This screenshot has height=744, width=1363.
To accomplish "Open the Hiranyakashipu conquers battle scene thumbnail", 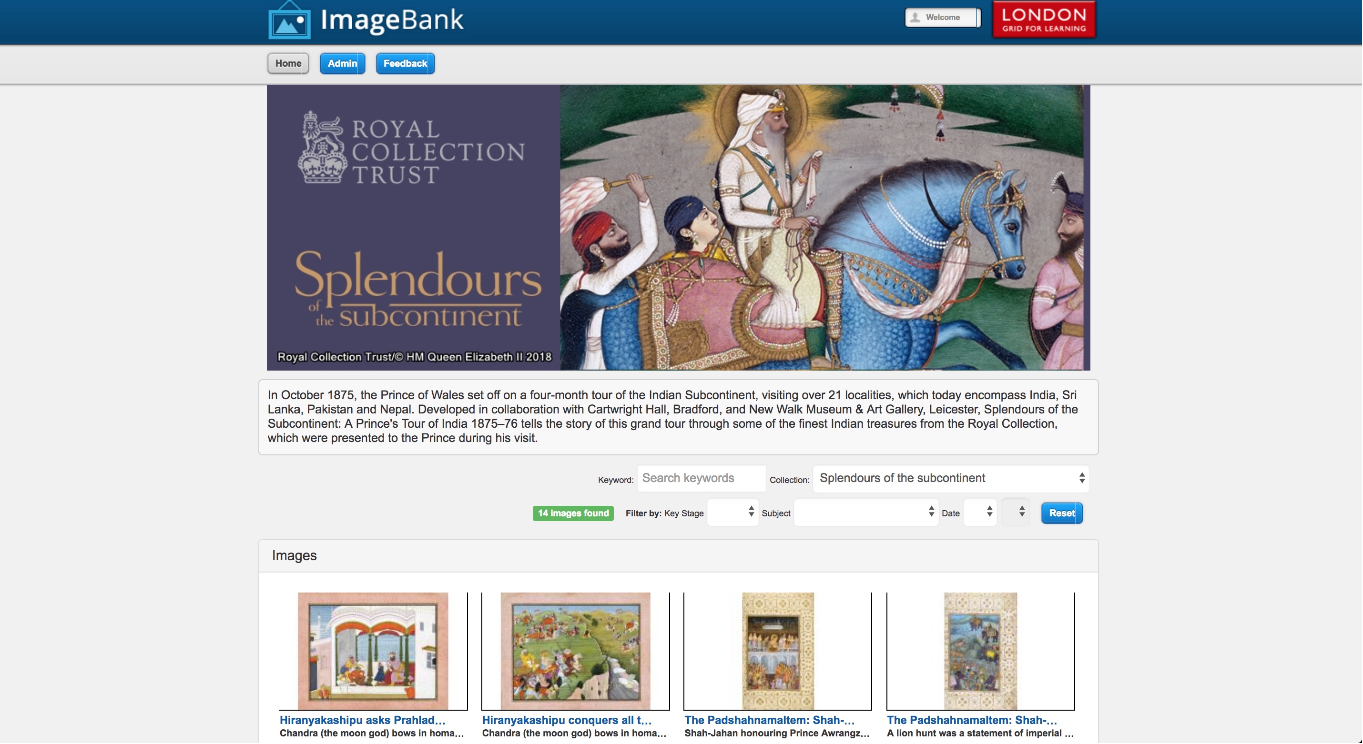I will point(575,651).
